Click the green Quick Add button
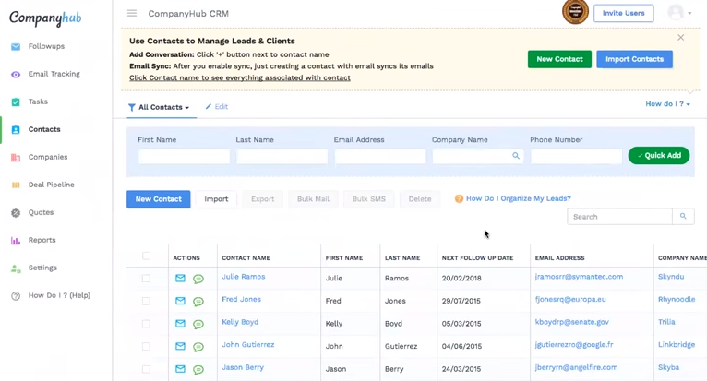Screen dimensions: 707x381 tap(658, 156)
